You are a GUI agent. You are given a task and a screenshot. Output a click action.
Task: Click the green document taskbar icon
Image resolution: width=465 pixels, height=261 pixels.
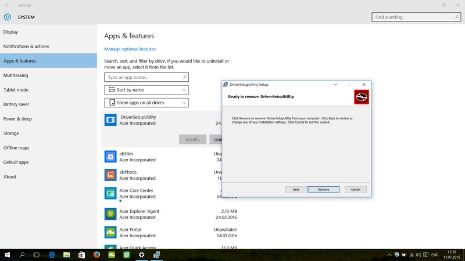pyautogui.click(x=127, y=255)
